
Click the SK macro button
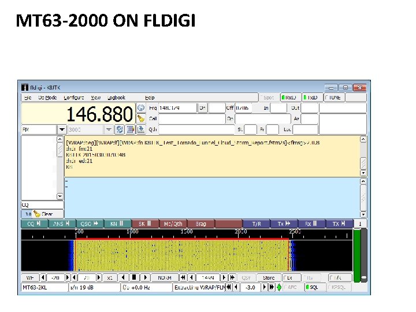[145, 224]
